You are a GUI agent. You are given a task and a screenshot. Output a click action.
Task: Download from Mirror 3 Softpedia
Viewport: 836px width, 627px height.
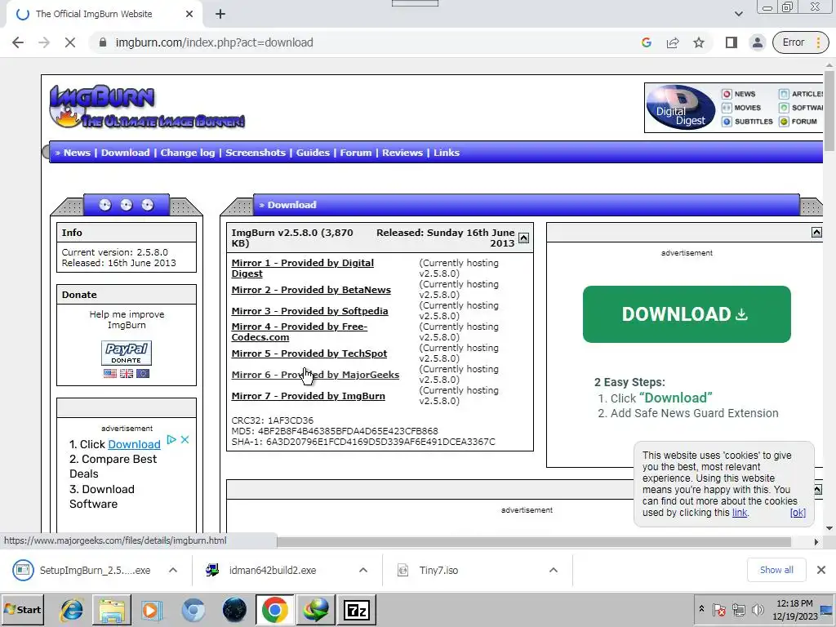tap(309, 311)
